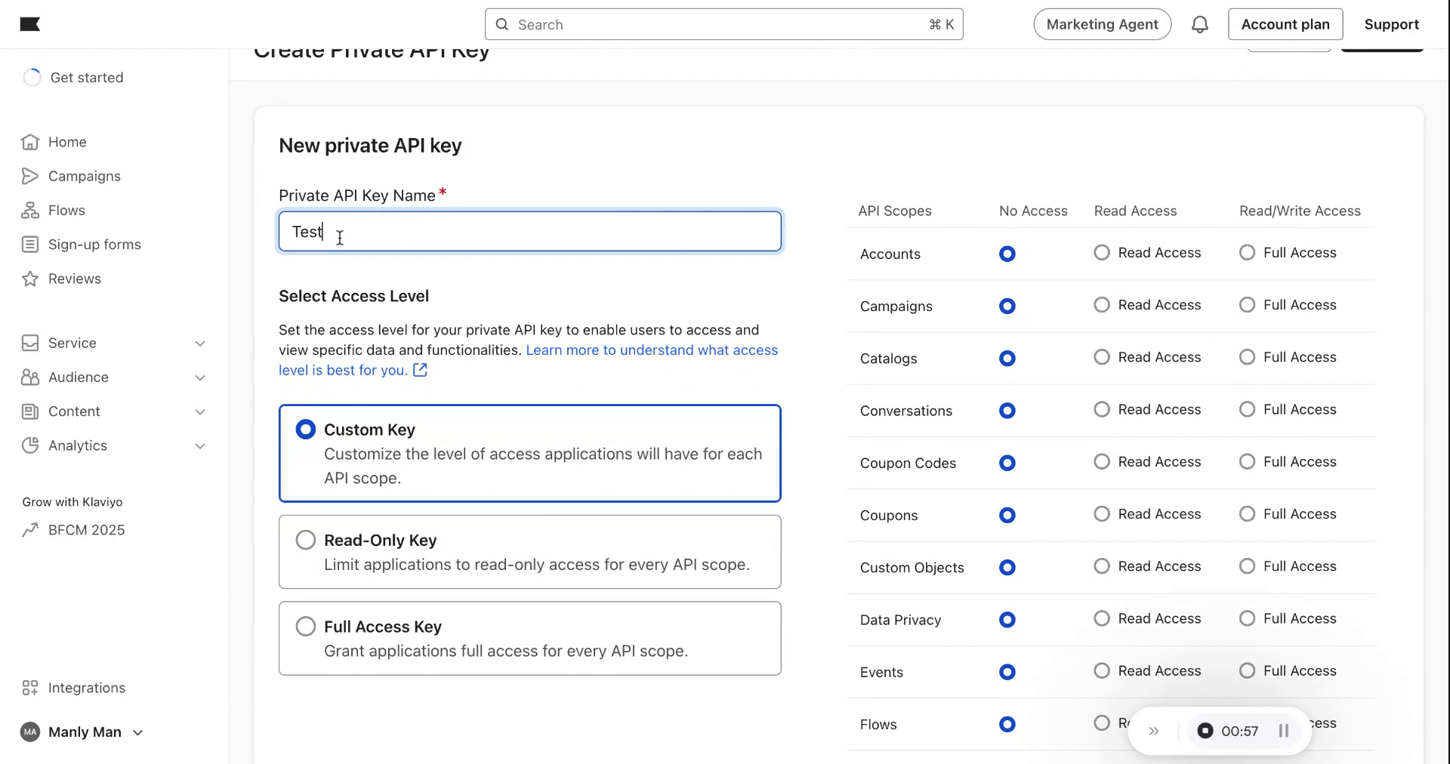Image resolution: width=1450 pixels, height=764 pixels.
Task: Click the Klaviyo flag logo
Action: click(30, 24)
